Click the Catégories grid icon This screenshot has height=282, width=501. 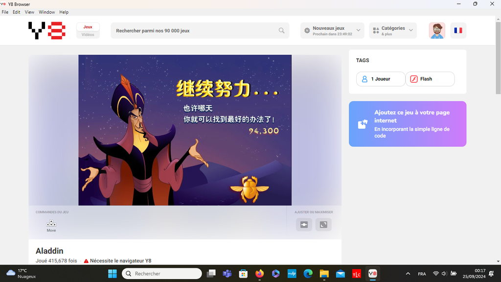pyautogui.click(x=376, y=31)
